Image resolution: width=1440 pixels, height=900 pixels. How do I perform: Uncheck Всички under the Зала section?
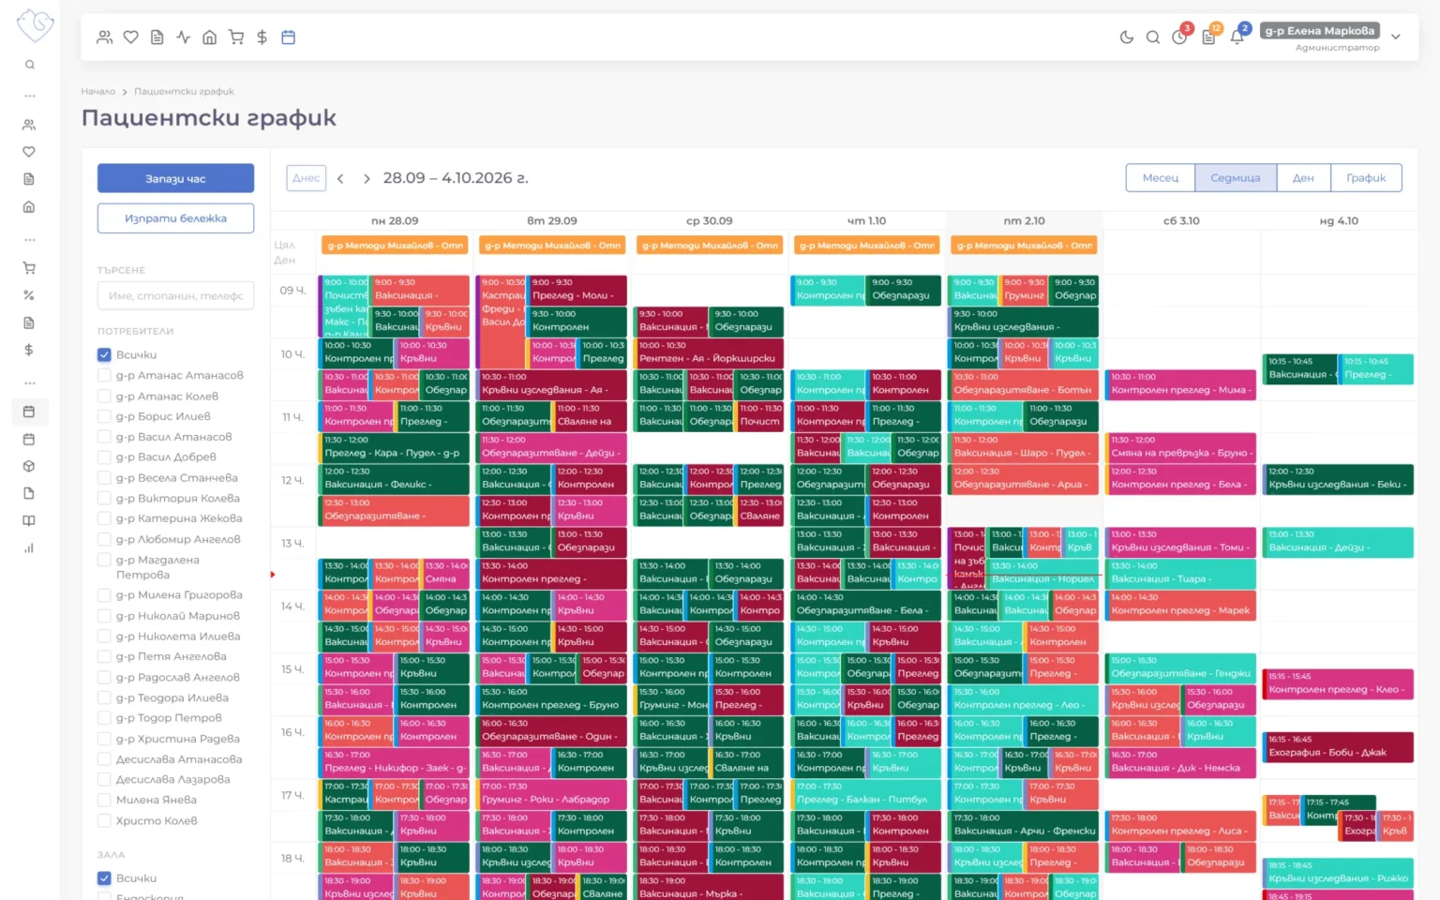click(104, 878)
